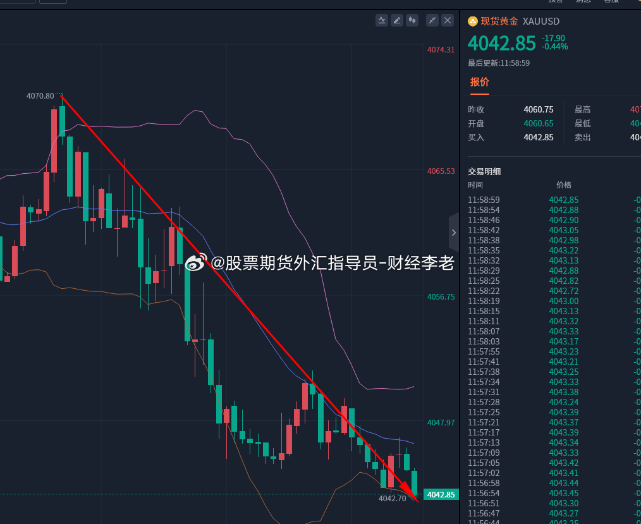Viewport: 641px width, 524px height.
Task: Click the 卖出 label
Action: (x=583, y=137)
